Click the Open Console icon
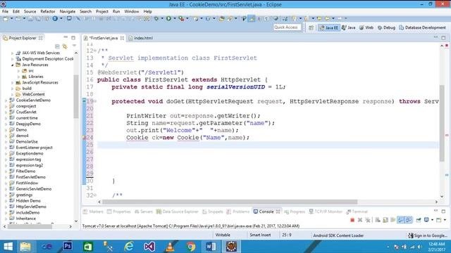This screenshot has height=253, width=451. 438,220
